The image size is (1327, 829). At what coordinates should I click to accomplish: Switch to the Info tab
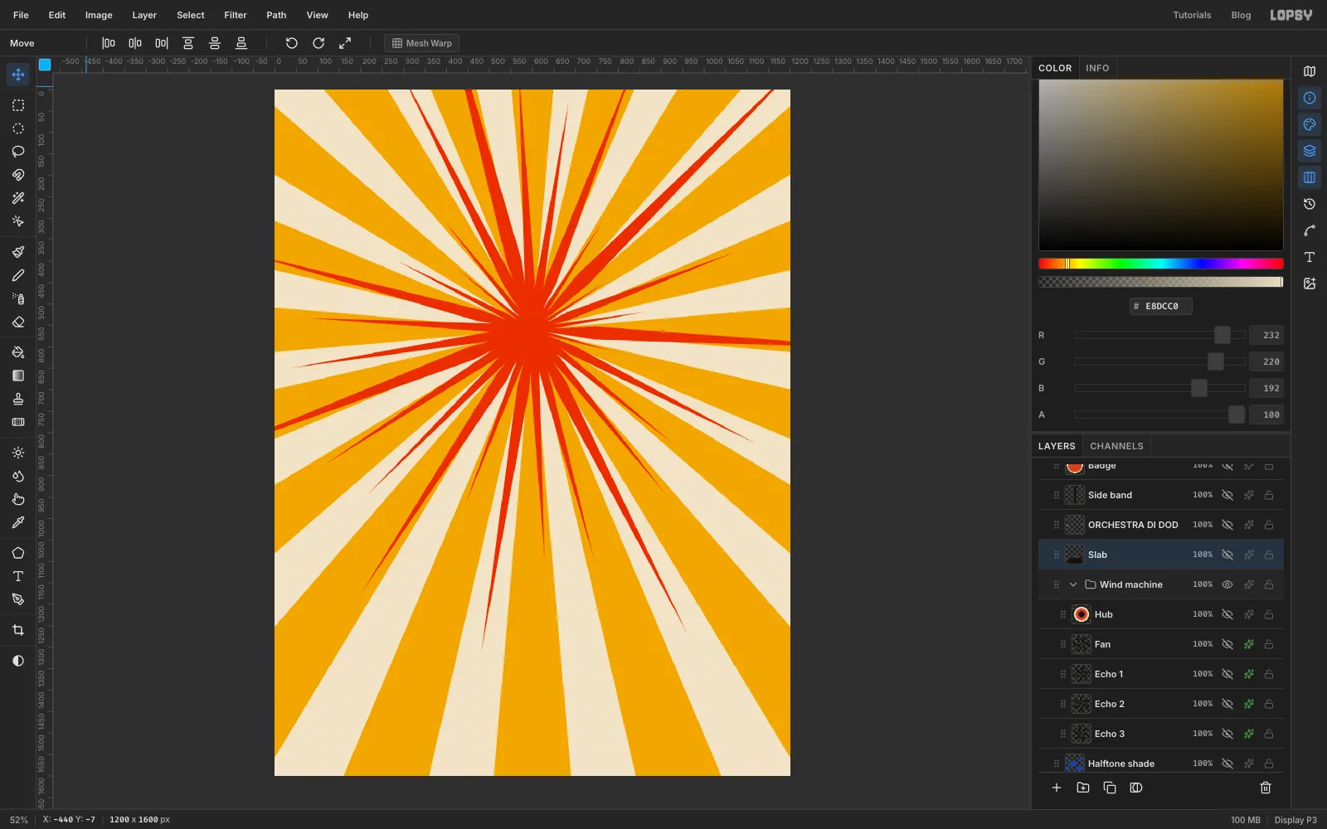1097,68
